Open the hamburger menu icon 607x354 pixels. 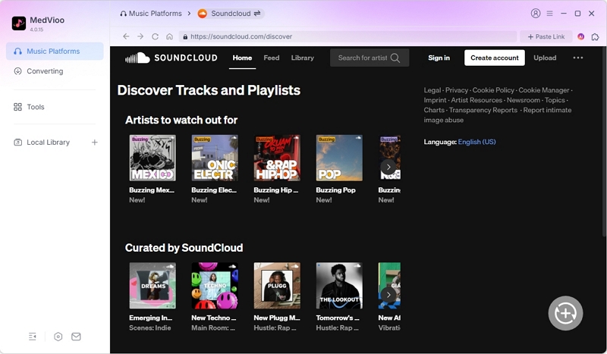pyautogui.click(x=549, y=14)
